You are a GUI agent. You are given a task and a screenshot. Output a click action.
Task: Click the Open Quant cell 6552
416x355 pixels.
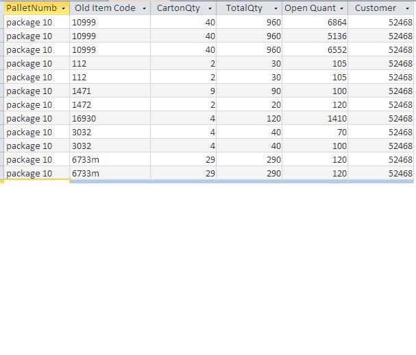coord(315,49)
